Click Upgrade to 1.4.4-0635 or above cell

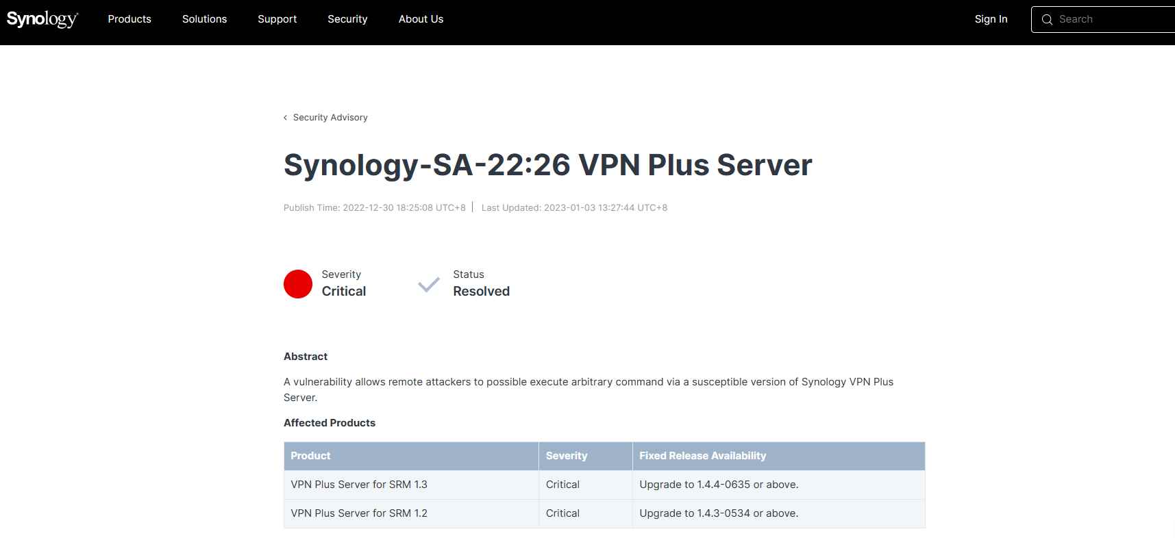point(778,485)
